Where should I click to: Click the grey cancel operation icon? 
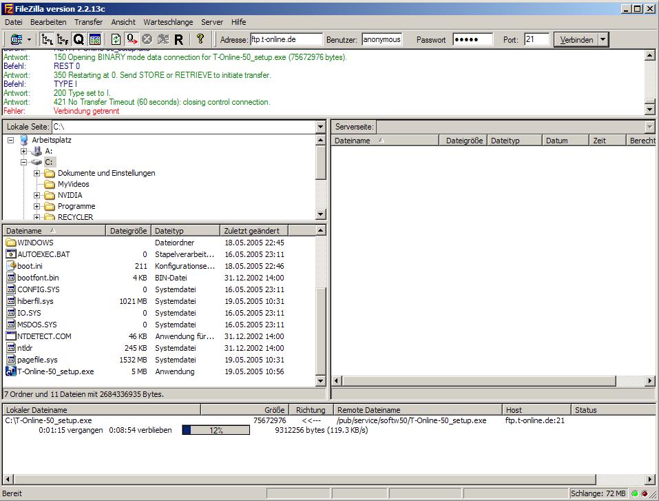[x=147, y=39]
